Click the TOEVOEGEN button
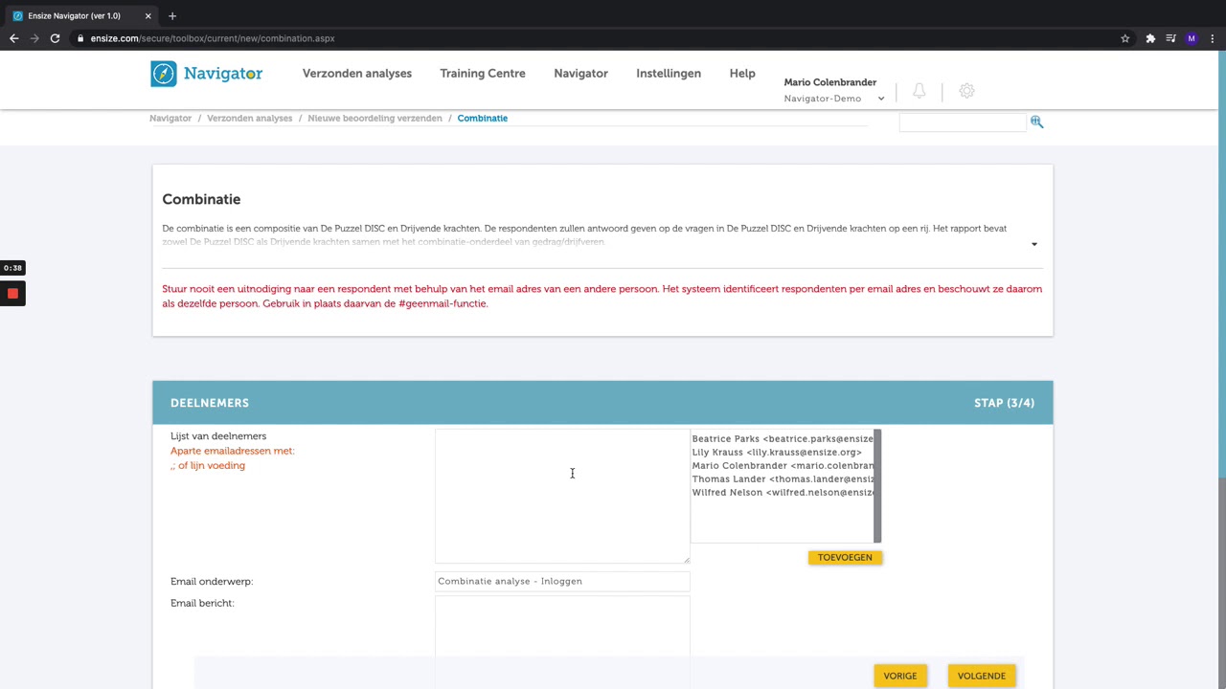The height and width of the screenshot is (689, 1226). point(845,557)
